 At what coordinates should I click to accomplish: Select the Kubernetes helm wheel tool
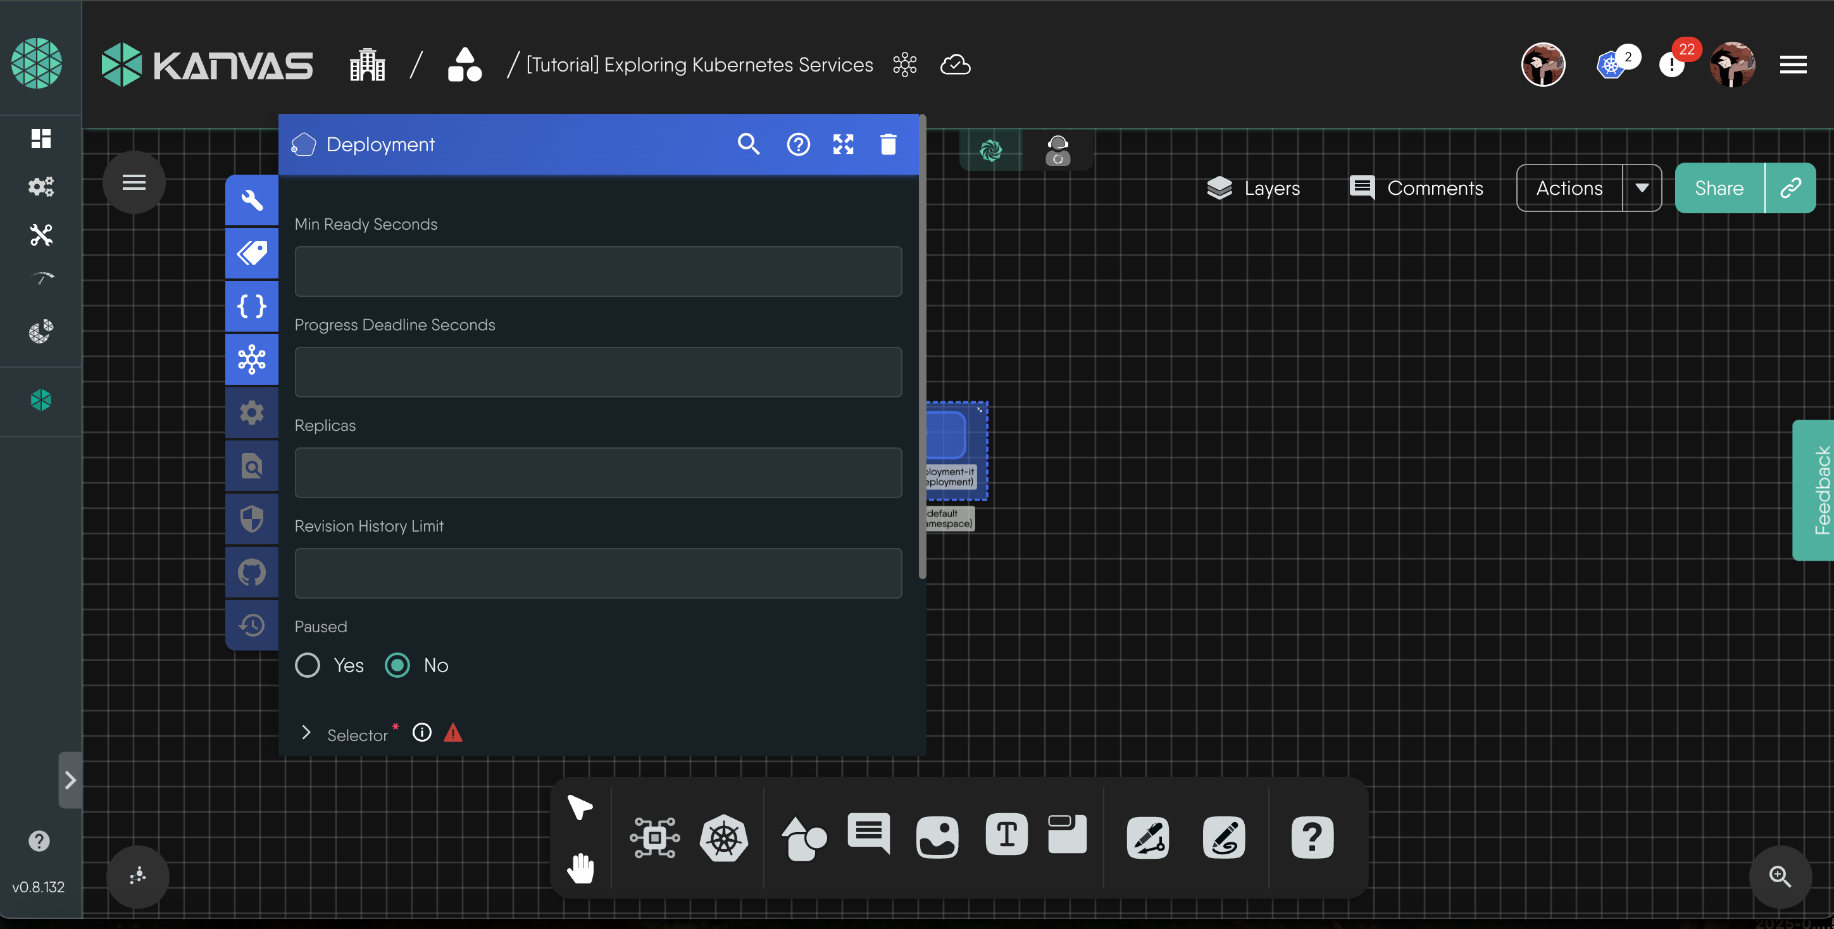723,838
